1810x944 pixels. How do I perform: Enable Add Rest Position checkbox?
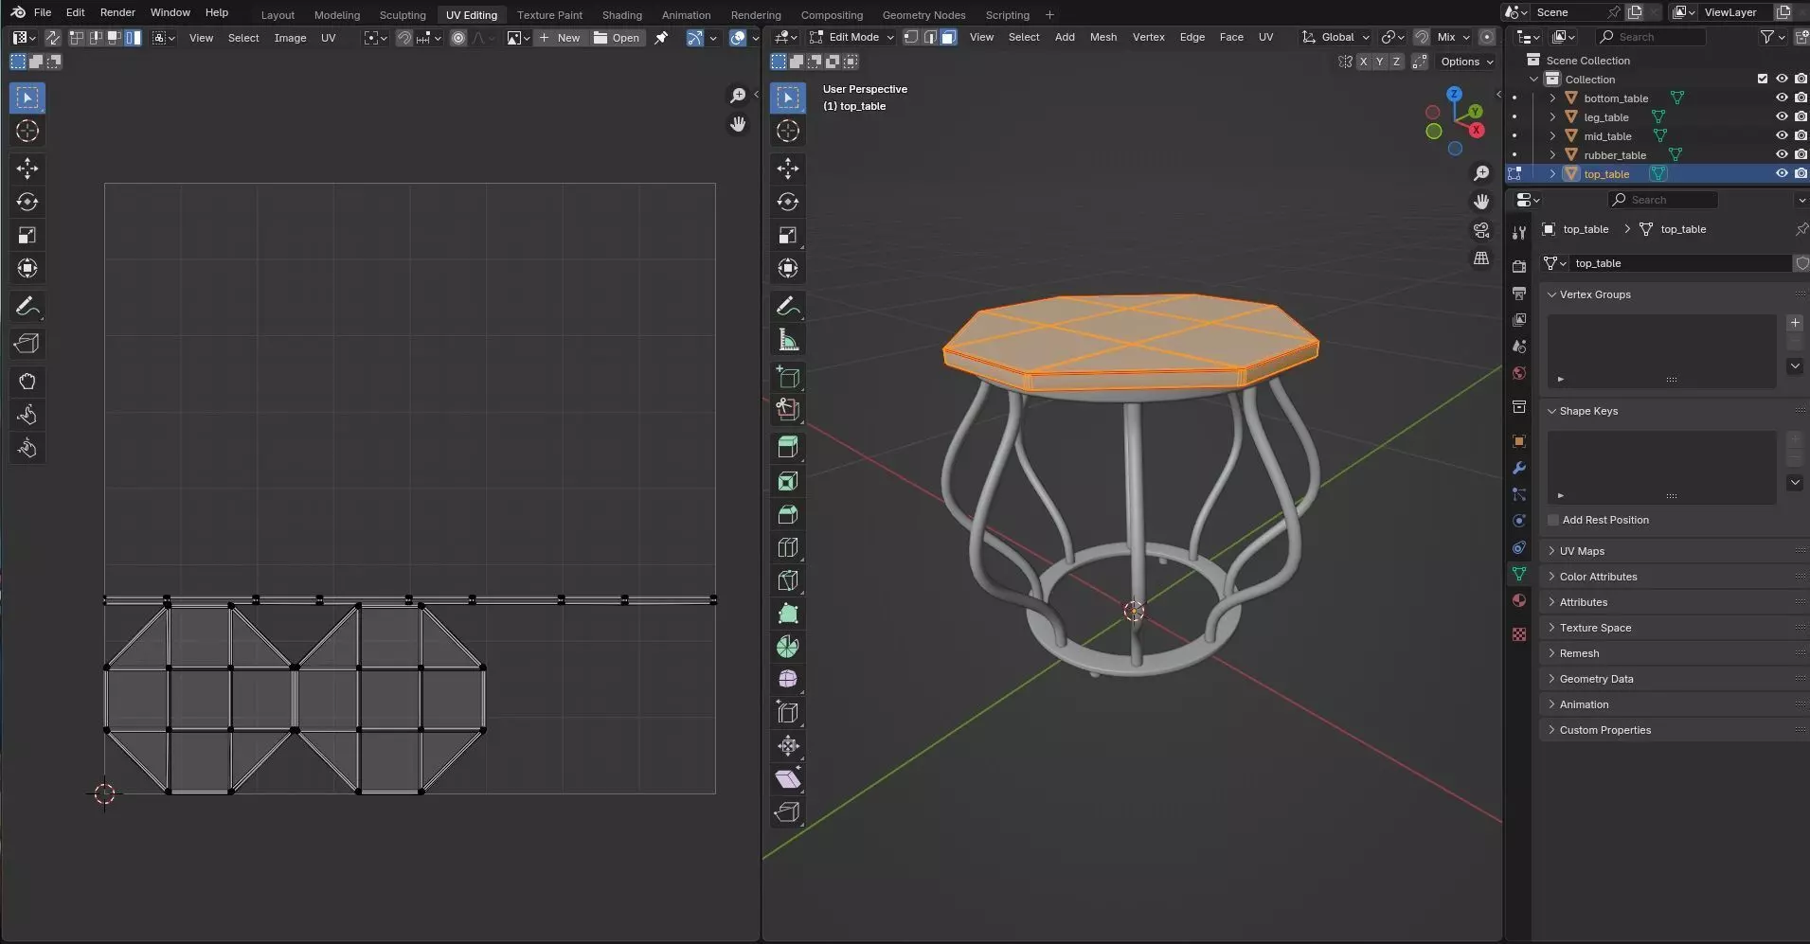tap(1553, 520)
